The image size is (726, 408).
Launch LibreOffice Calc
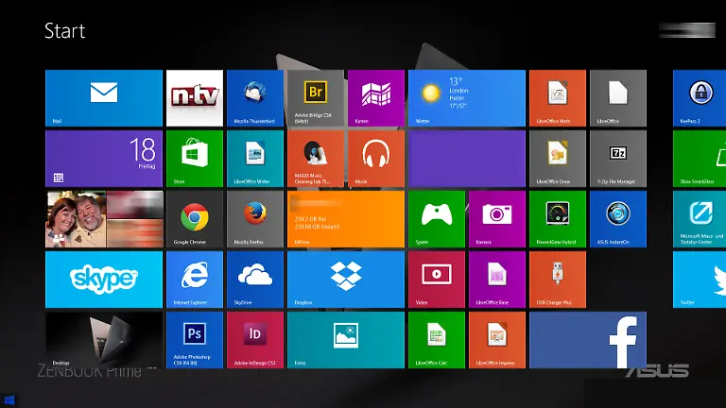pyautogui.click(x=437, y=339)
